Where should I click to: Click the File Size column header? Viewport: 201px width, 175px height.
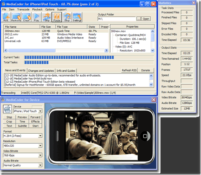click(x=48, y=27)
